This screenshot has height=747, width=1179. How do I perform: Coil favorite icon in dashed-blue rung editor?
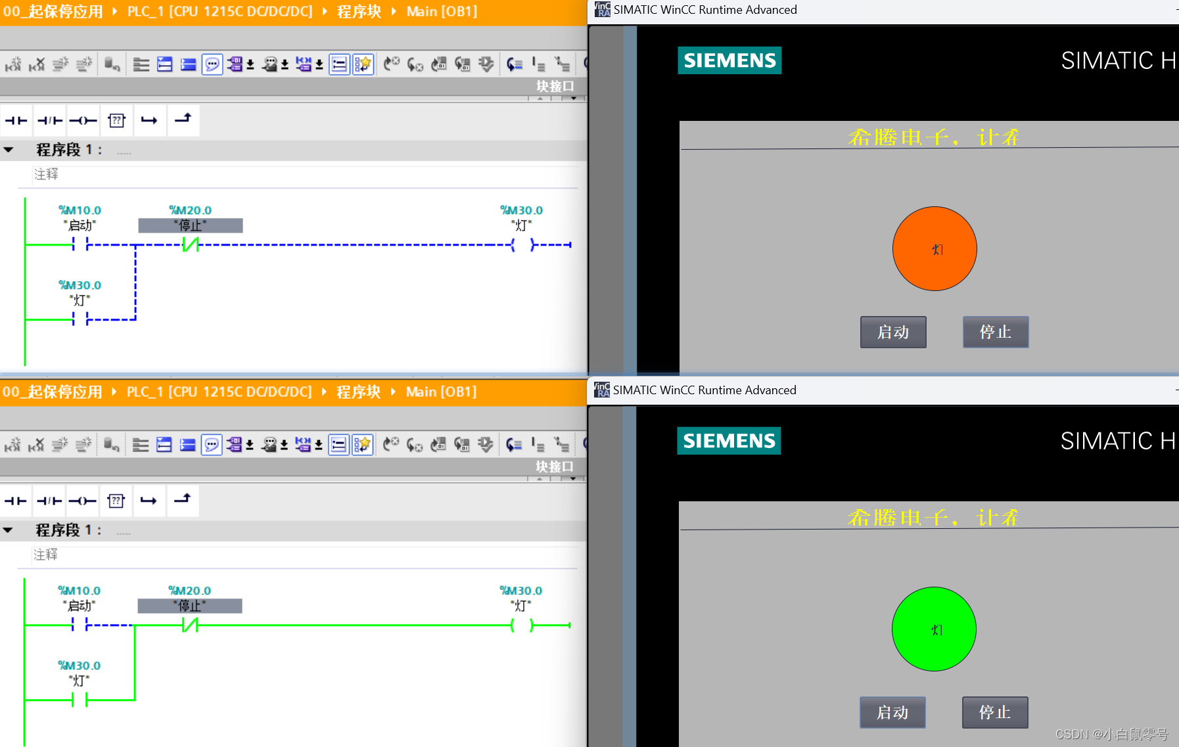pos(83,120)
